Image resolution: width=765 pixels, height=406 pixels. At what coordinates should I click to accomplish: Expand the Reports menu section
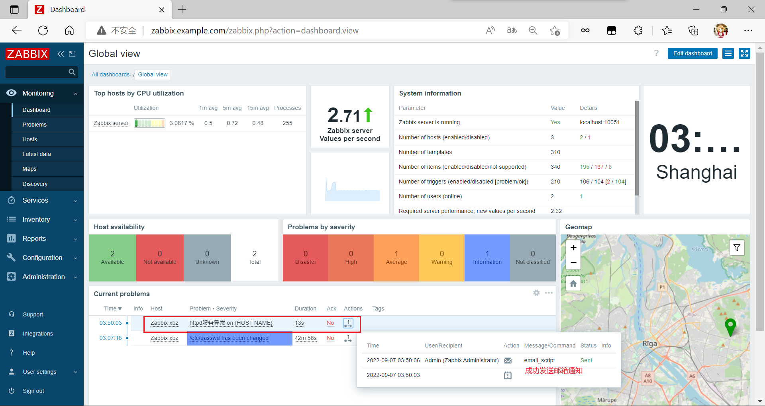coord(42,238)
